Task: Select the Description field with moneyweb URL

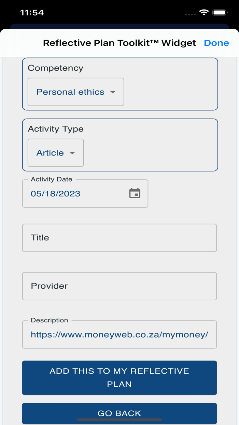Action: (x=119, y=334)
